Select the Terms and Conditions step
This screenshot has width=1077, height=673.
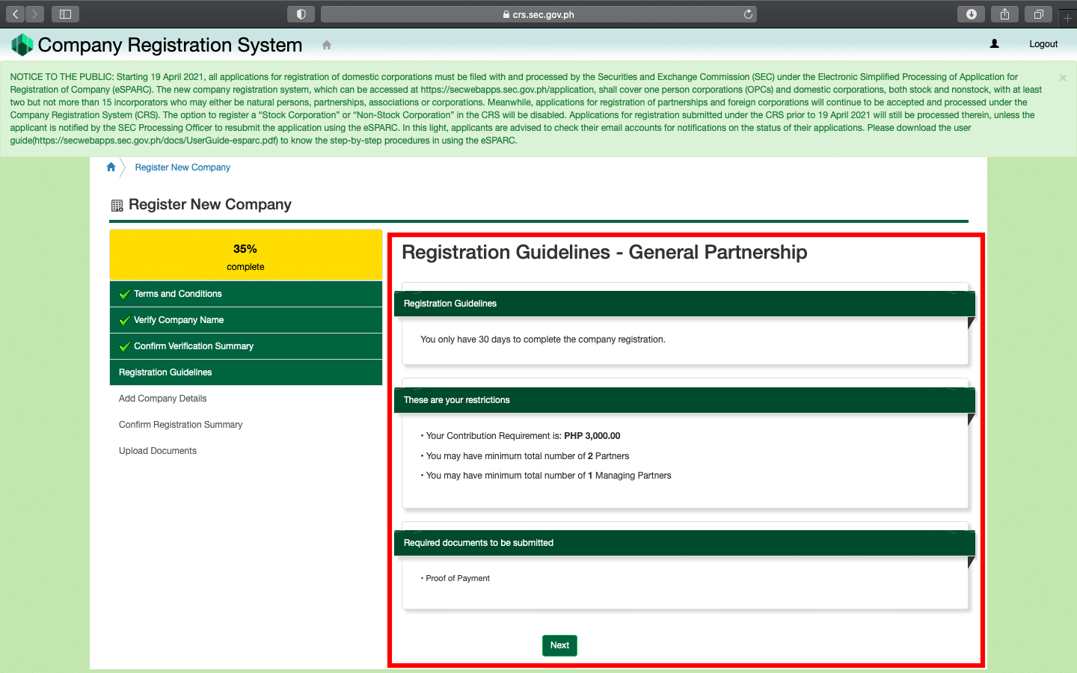click(178, 294)
